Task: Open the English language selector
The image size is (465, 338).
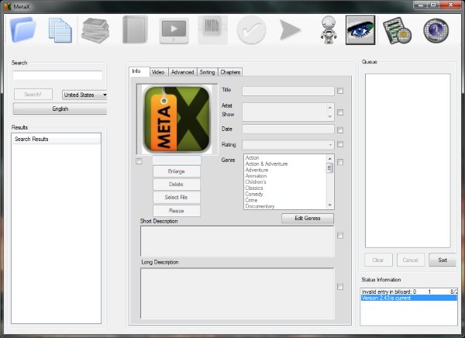Action: tap(60, 109)
